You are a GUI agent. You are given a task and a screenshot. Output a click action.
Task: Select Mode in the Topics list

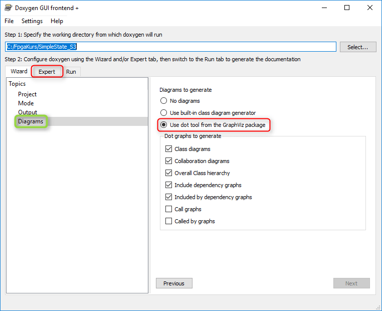coord(26,103)
